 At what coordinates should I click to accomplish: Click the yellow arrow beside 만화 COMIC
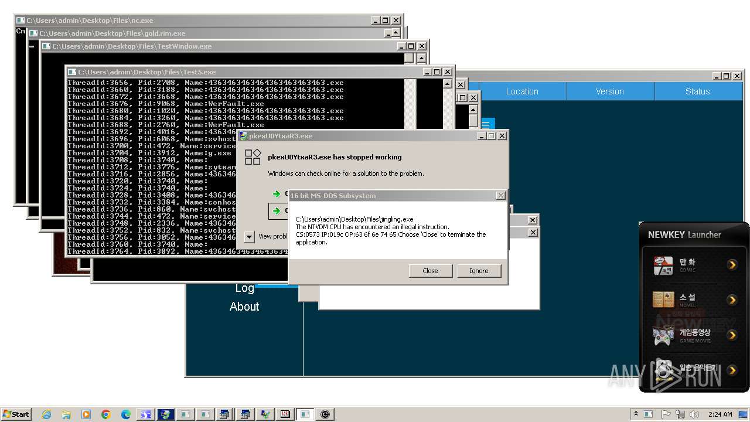click(x=732, y=265)
